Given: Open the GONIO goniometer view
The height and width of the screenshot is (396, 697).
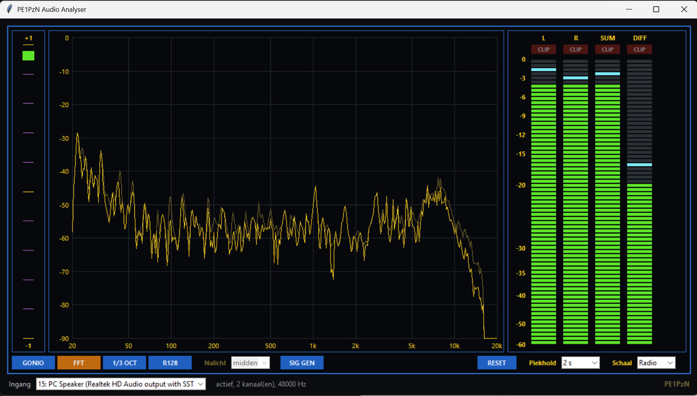Looking at the screenshot, I should pos(33,362).
